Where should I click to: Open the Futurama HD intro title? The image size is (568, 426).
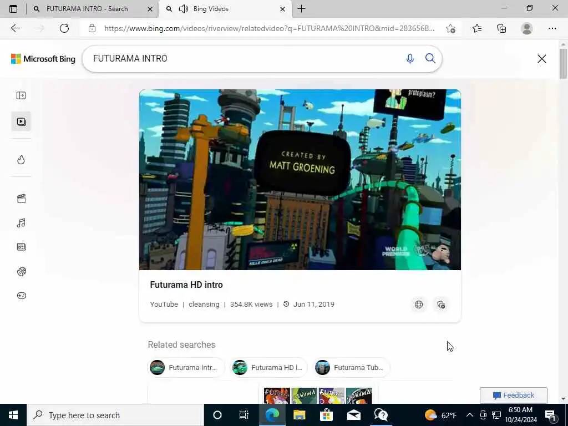(186, 285)
